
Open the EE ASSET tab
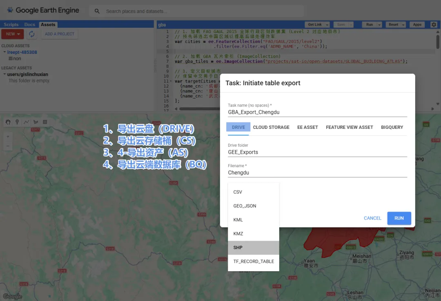coord(308,127)
